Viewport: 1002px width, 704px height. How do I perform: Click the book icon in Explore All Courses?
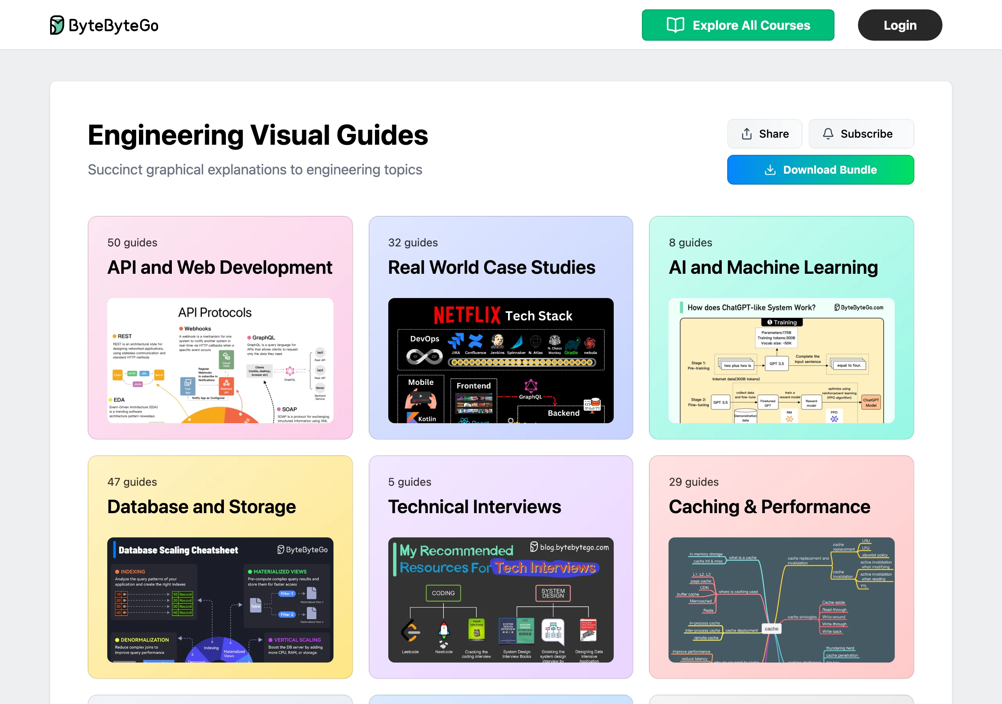pos(675,25)
